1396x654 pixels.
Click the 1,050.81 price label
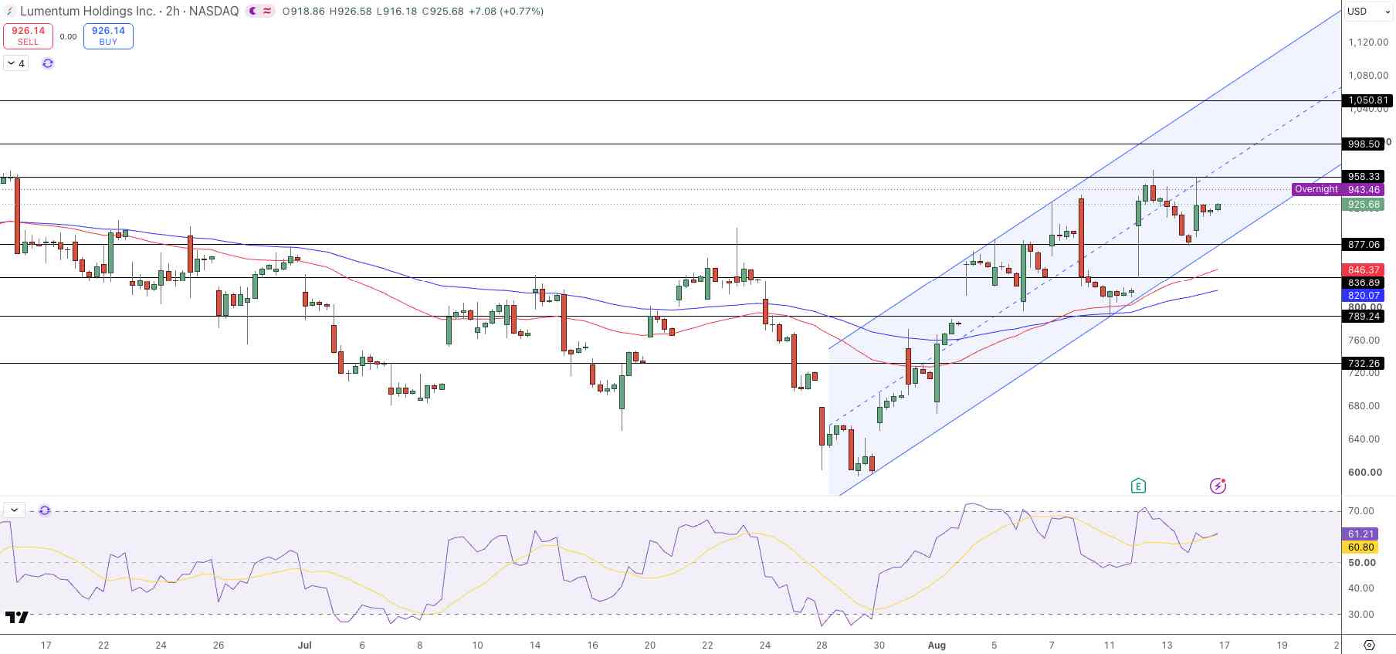click(x=1367, y=100)
